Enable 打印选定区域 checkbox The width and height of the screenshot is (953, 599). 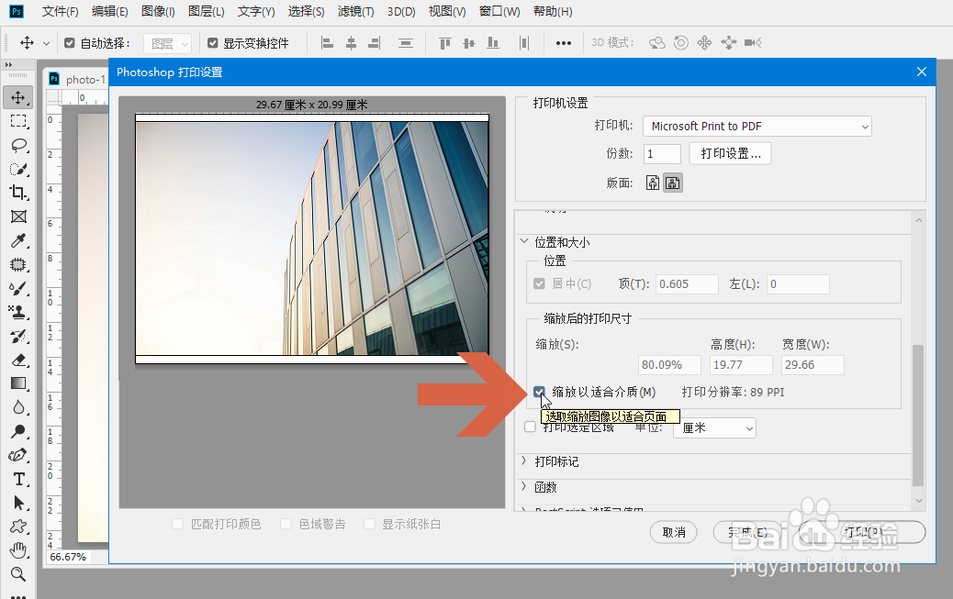[530, 427]
